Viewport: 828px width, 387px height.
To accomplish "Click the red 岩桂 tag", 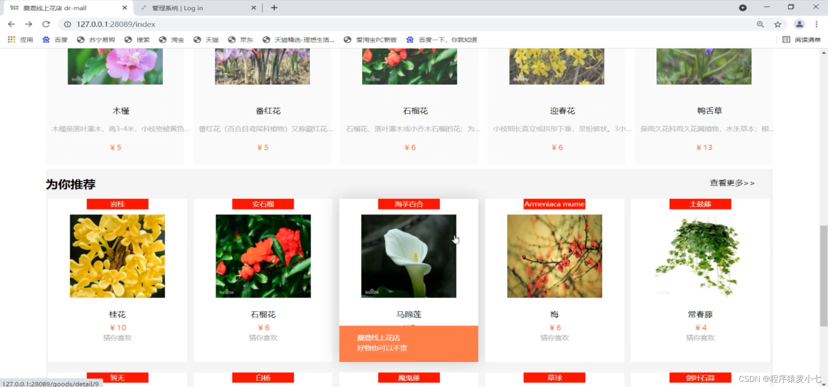I will pyautogui.click(x=117, y=204).
